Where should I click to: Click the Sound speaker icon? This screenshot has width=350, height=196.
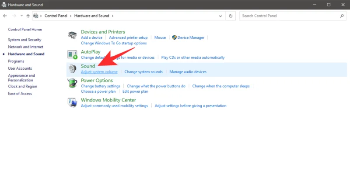[73, 69]
